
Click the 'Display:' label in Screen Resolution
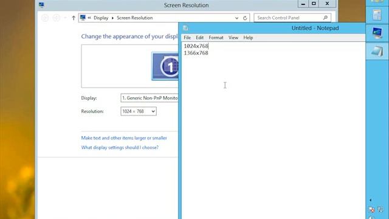[89, 98]
